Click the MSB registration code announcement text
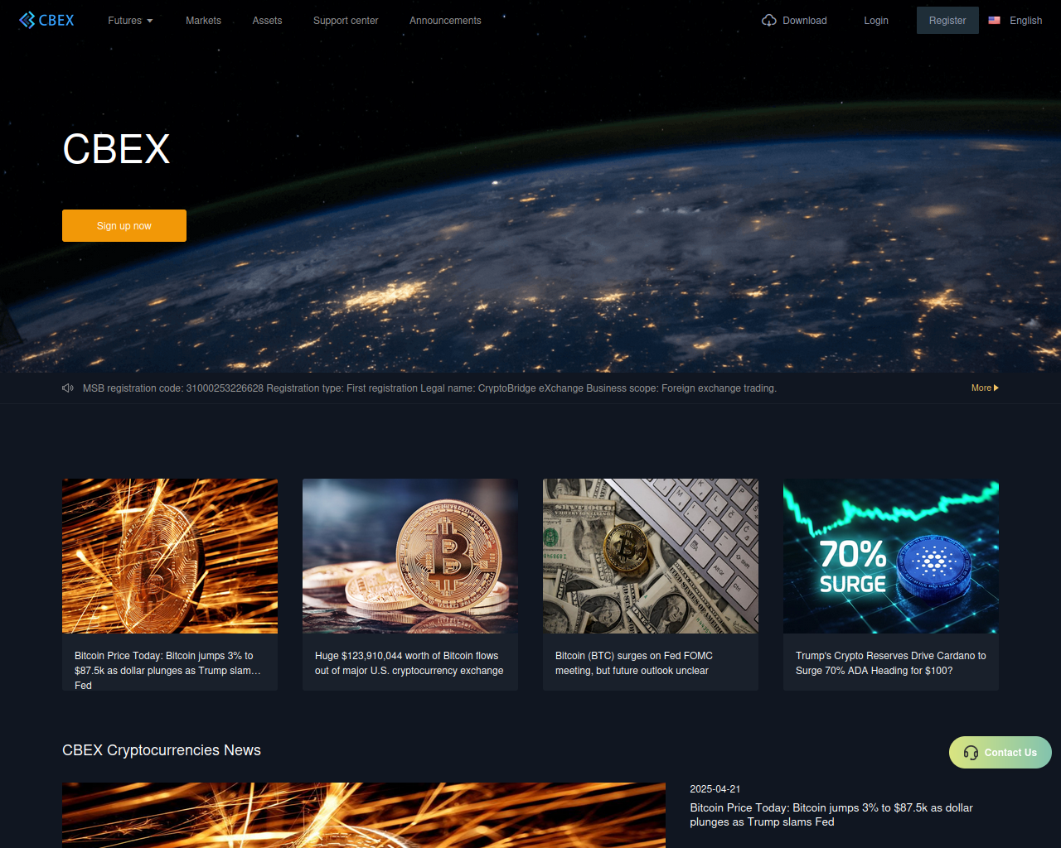 (x=429, y=388)
